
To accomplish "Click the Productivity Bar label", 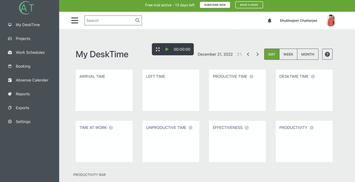I will [x=90, y=175].
